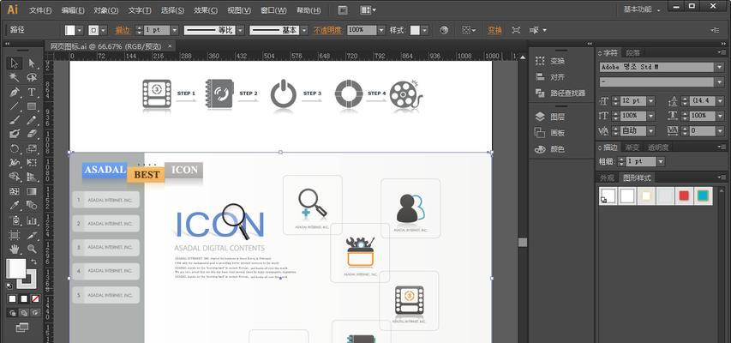
Task: Open the 对齐 align panel
Action: (x=550, y=77)
